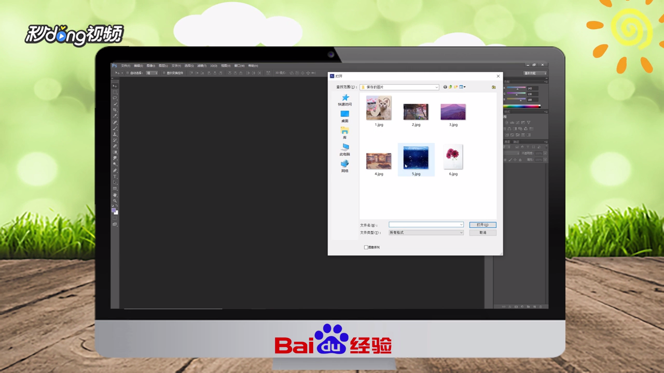This screenshot has height=373, width=664.
Task: Select the Pen tool
Action: coord(115,170)
